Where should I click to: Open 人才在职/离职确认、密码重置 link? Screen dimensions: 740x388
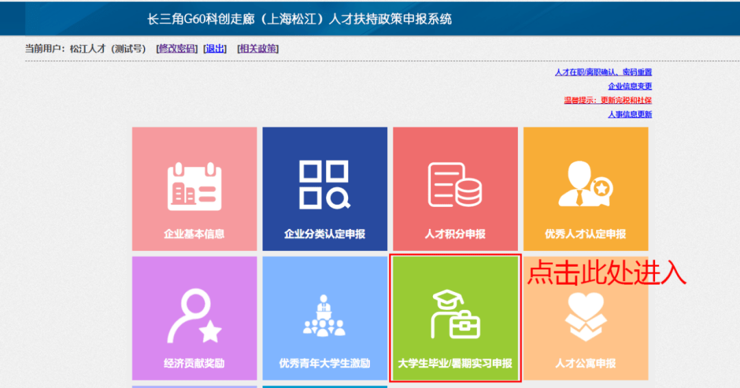603,72
